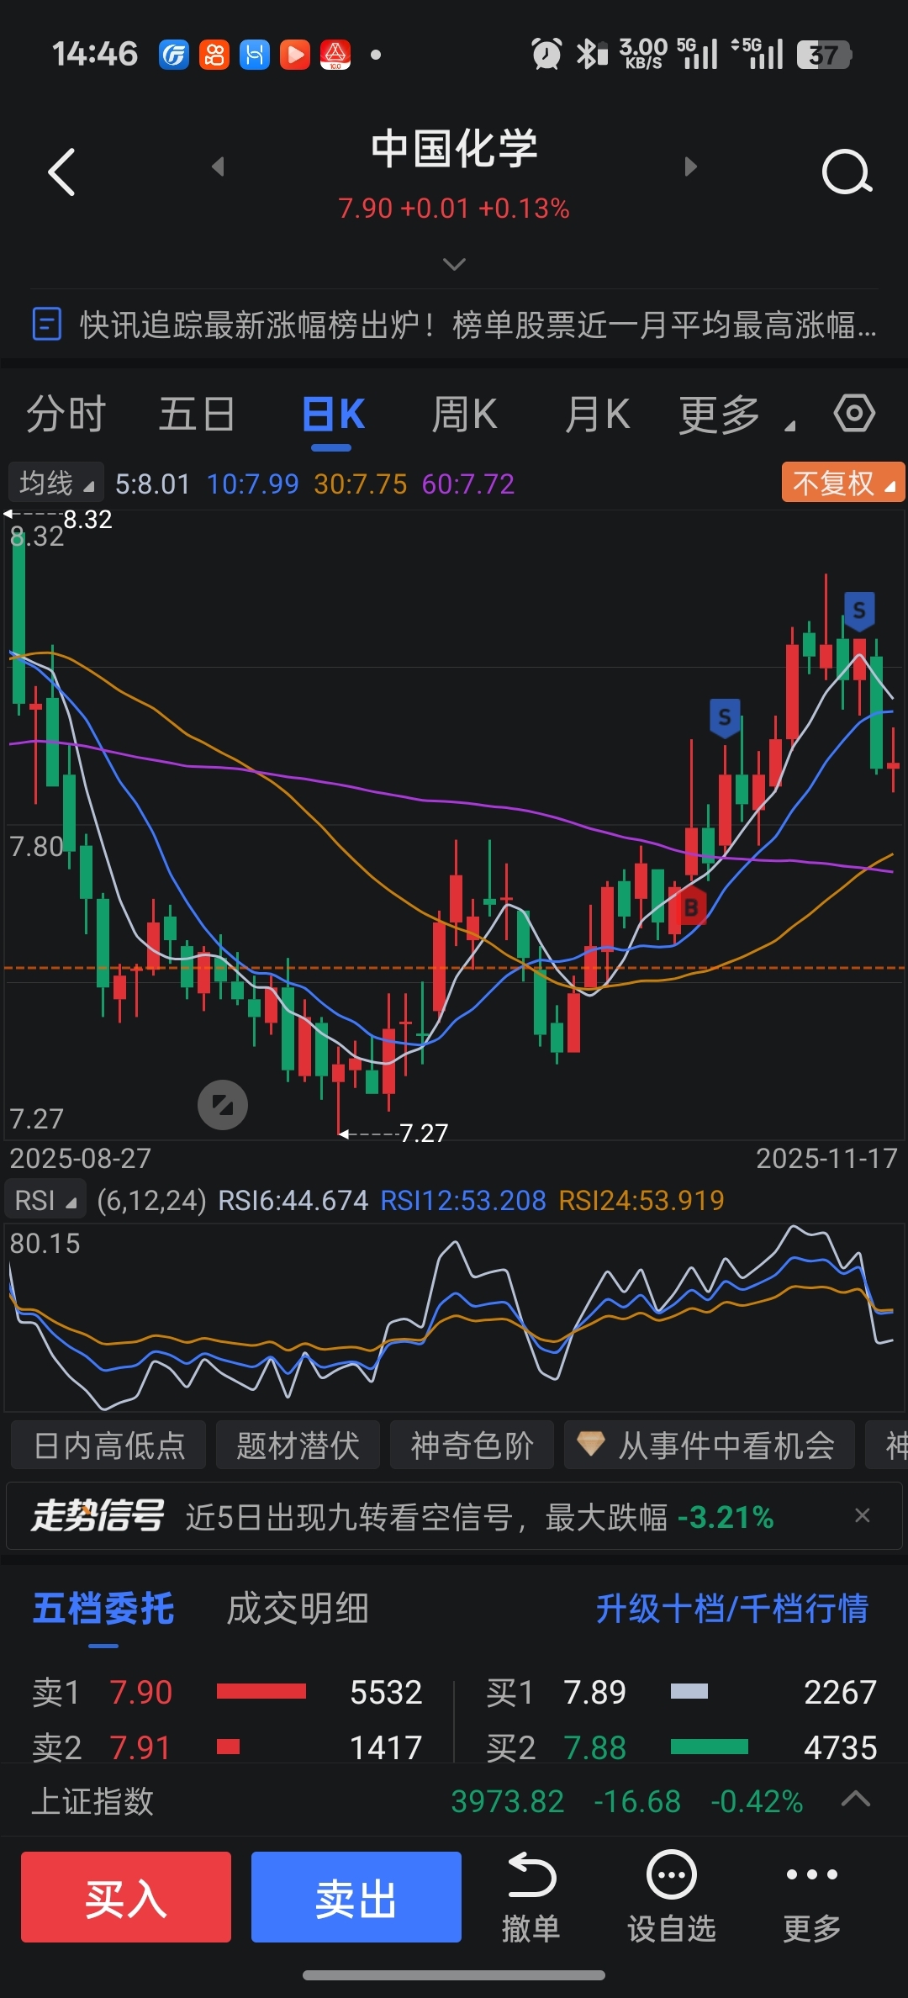Tap the lower S sell signal marker

725,718
